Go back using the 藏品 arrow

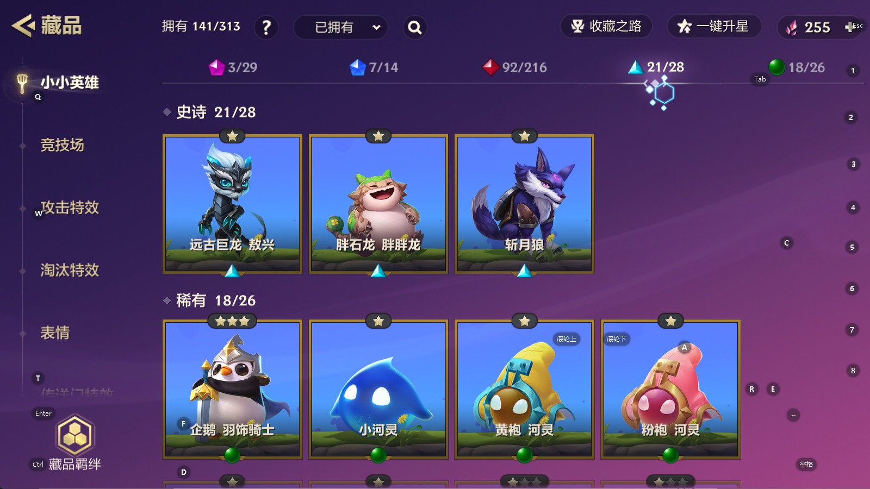point(24,26)
